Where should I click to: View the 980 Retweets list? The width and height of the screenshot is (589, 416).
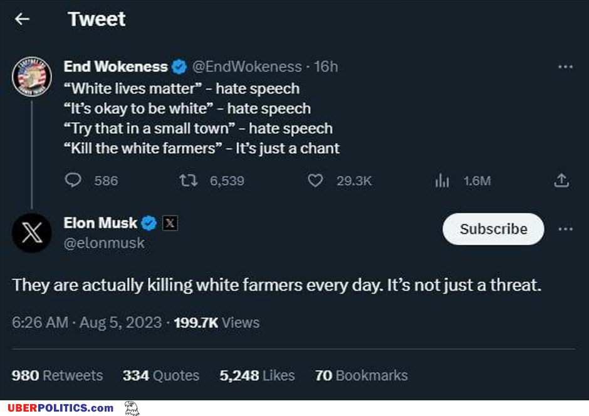[x=57, y=375]
